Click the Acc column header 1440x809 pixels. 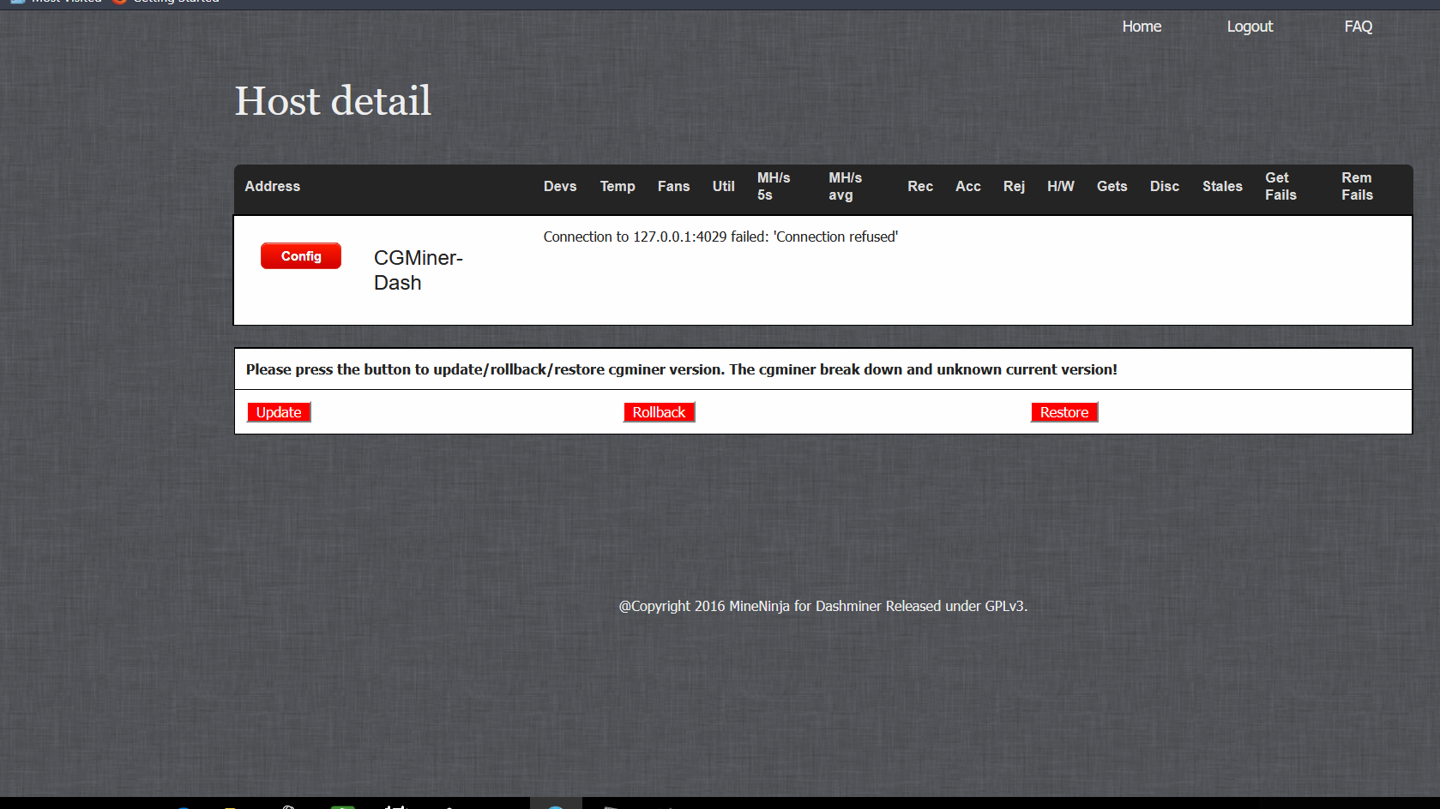[968, 186]
